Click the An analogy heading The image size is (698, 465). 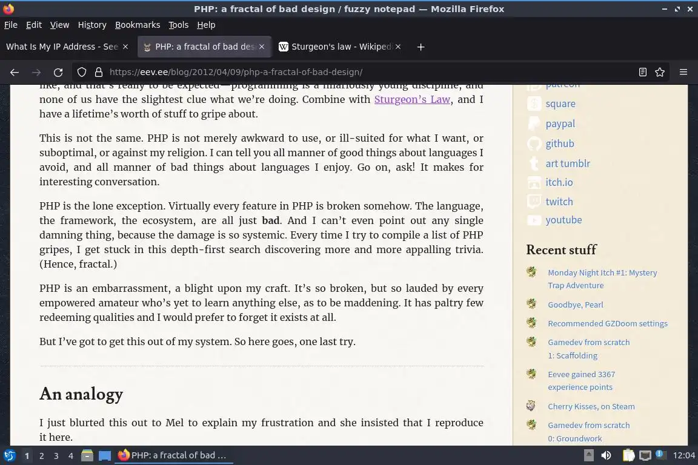coord(81,394)
